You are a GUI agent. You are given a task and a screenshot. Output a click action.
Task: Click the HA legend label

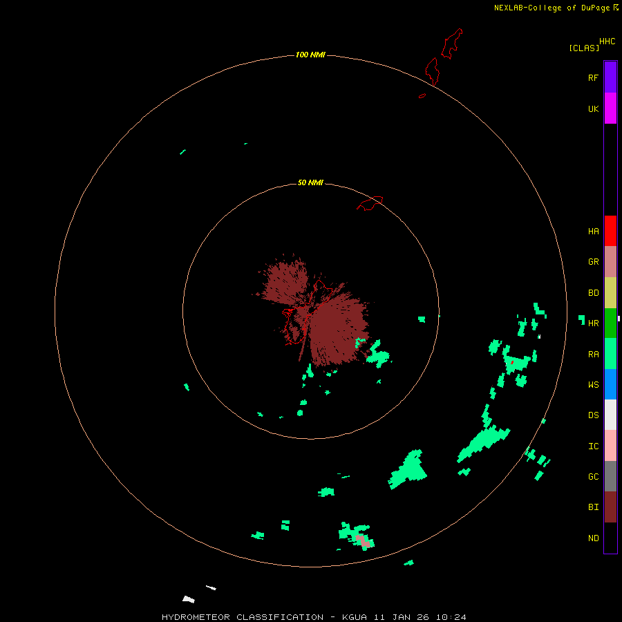593,231
